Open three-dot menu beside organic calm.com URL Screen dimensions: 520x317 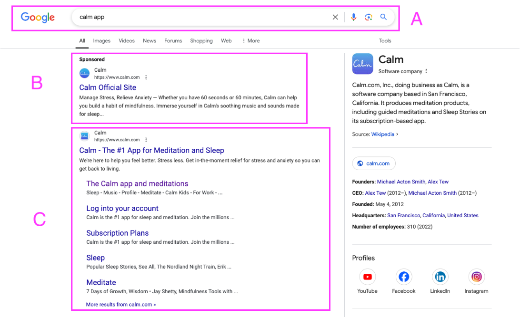(146, 140)
